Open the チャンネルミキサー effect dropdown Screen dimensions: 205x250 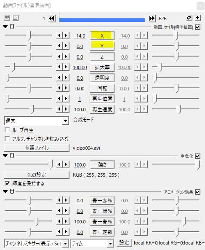click(37, 243)
